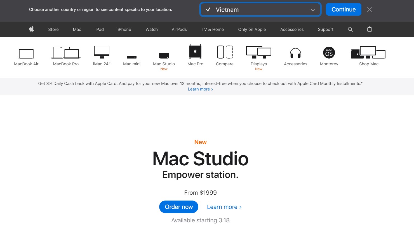
Task: Select the Mac Pro tower icon
Action: (x=195, y=51)
